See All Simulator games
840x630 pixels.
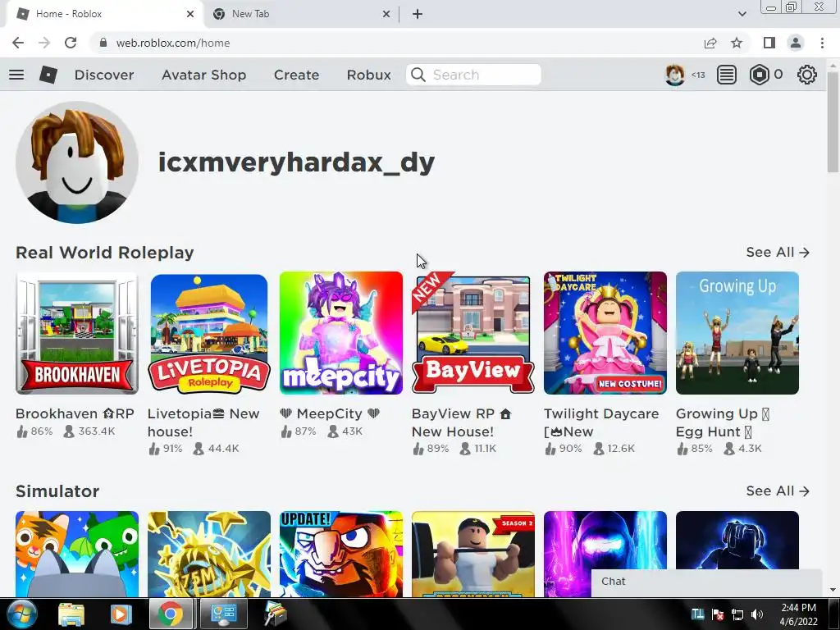click(778, 491)
